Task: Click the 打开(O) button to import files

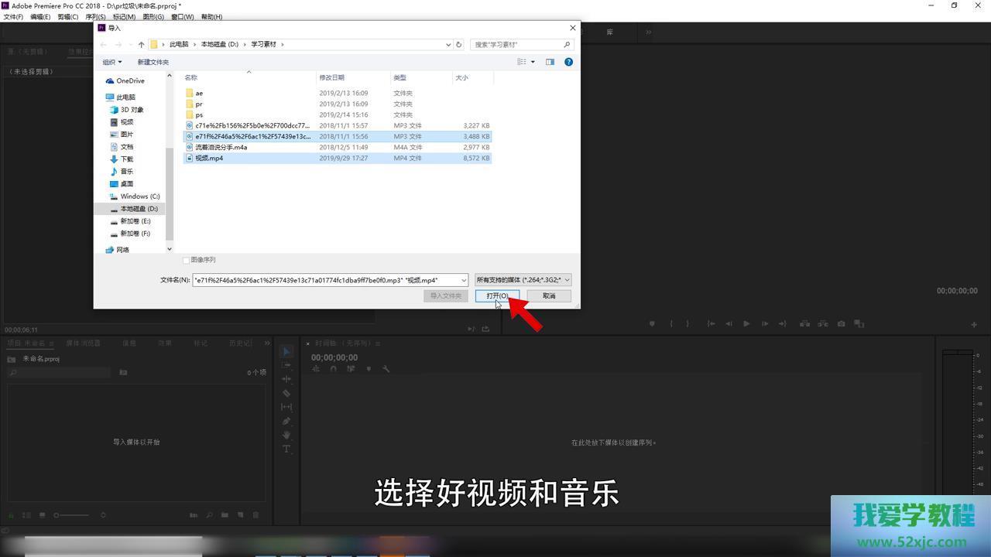Action: coord(496,296)
